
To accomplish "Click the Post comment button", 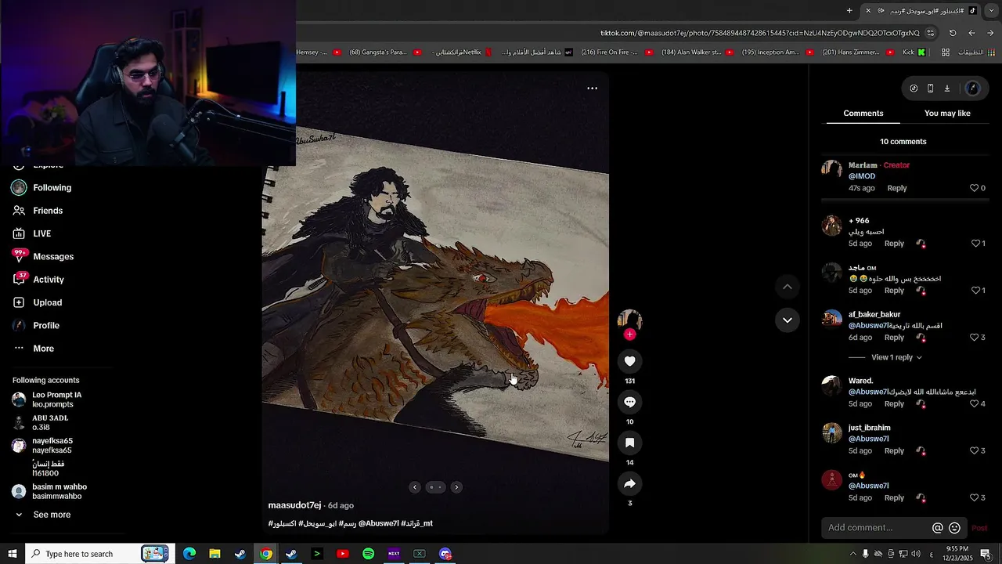I will tap(979, 528).
